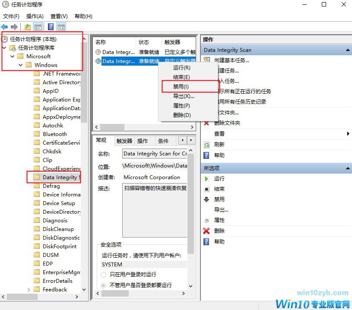Click the task list horizontal scrollbar
The width and height of the screenshot is (352, 310).
[x=143, y=127]
